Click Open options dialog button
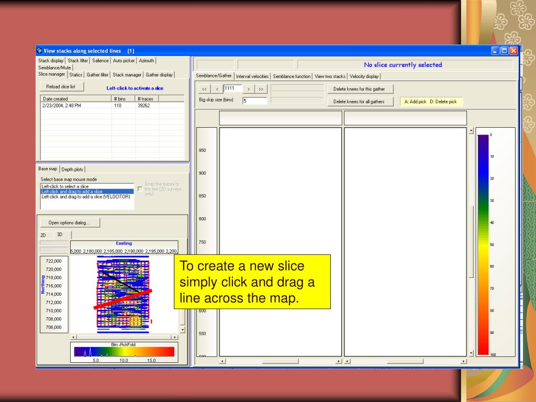 point(70,222)
